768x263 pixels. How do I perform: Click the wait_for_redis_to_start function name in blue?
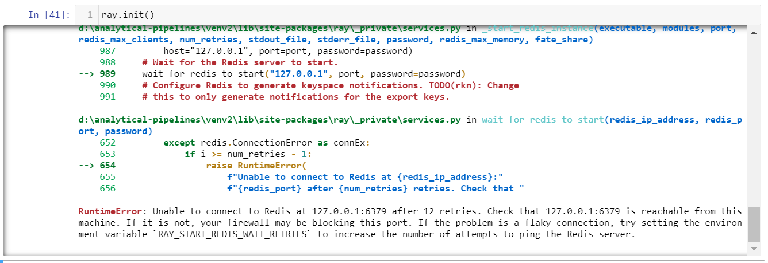tap(543, 120)
